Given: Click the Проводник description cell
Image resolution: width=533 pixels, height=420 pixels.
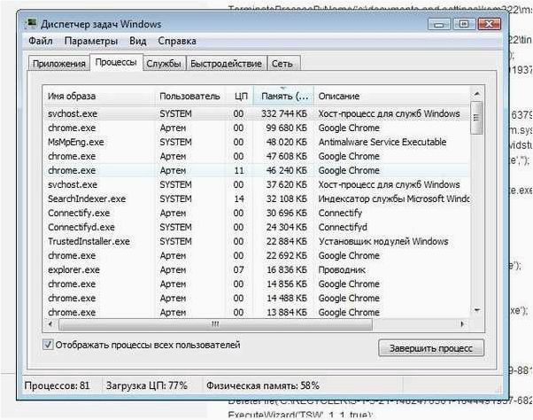Looking at the screenshot, I should coord(342,270).
